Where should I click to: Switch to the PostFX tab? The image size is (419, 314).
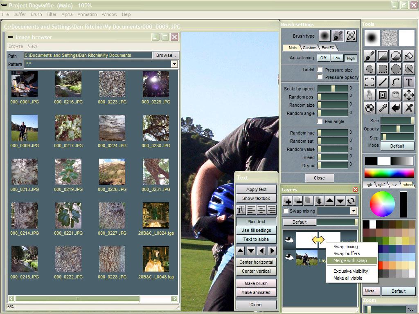click(327, 48)
